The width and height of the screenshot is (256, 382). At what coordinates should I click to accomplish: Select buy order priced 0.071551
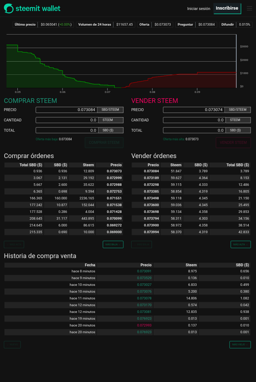tap(64, 198)
